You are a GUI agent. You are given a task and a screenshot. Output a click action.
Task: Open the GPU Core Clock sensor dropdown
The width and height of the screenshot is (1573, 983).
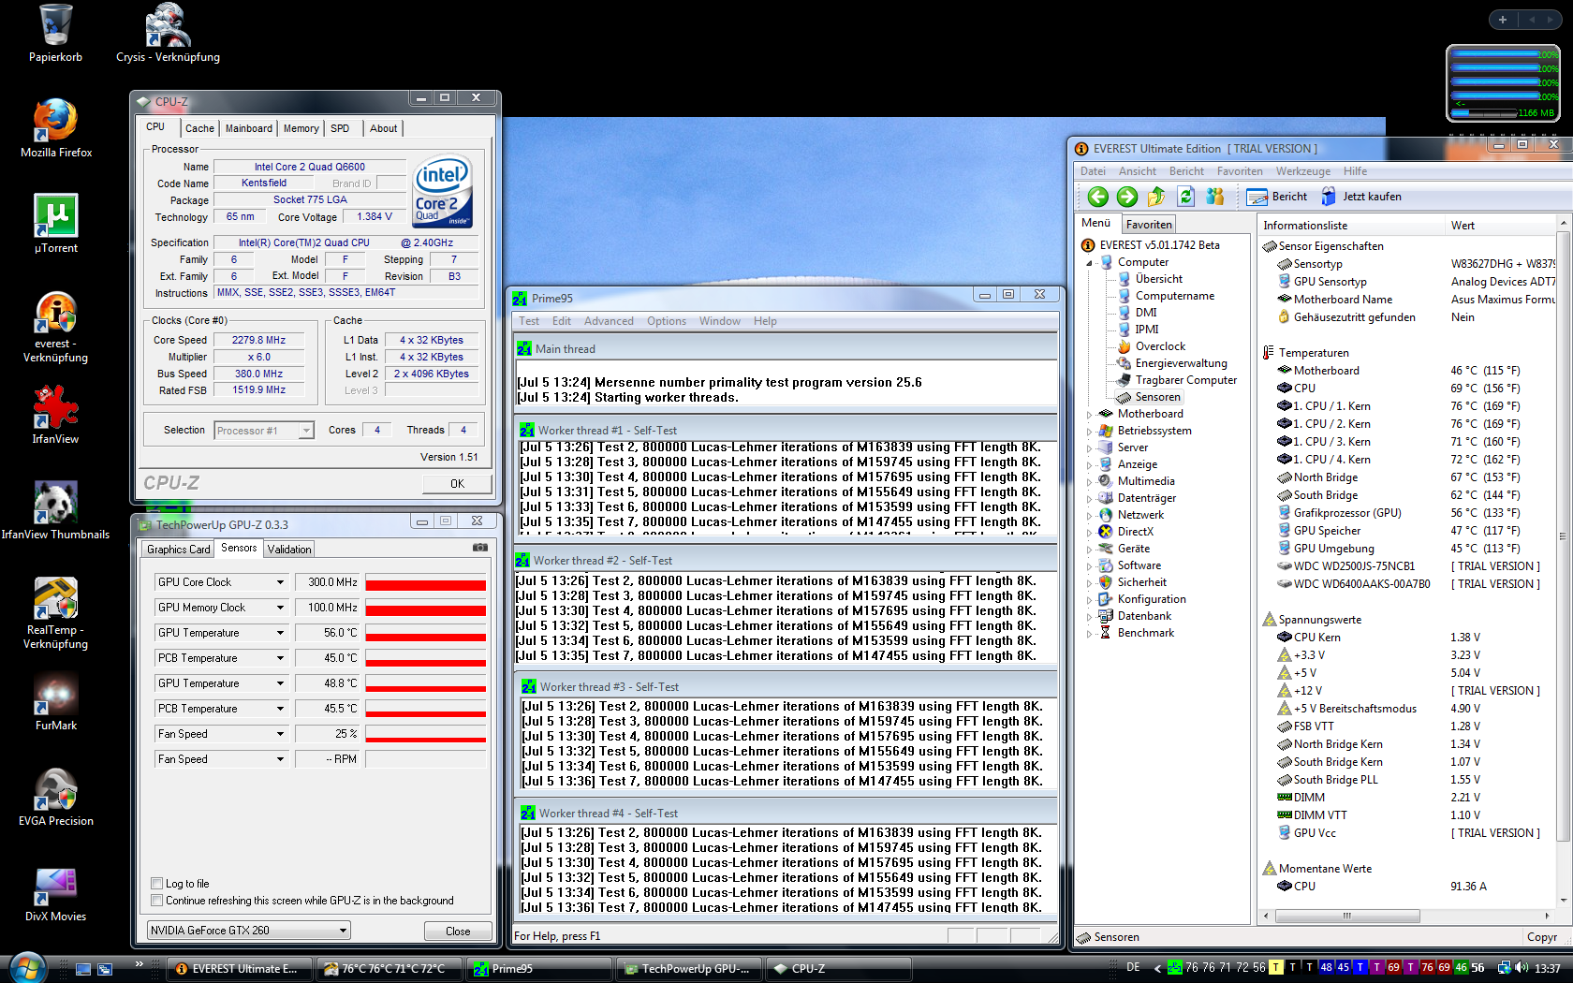pyautogui.click(x=279, y=582)
